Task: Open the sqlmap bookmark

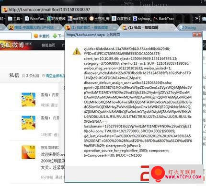Action: (x=142, y=19)
